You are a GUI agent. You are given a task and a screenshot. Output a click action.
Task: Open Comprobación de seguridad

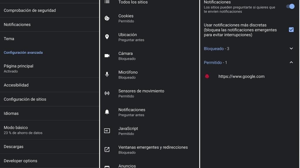[x=30, y=10]
